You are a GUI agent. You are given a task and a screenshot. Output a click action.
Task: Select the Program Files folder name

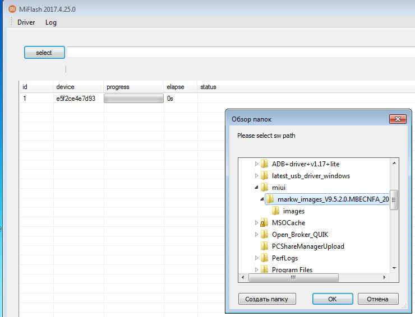click(x=292, y=270)
